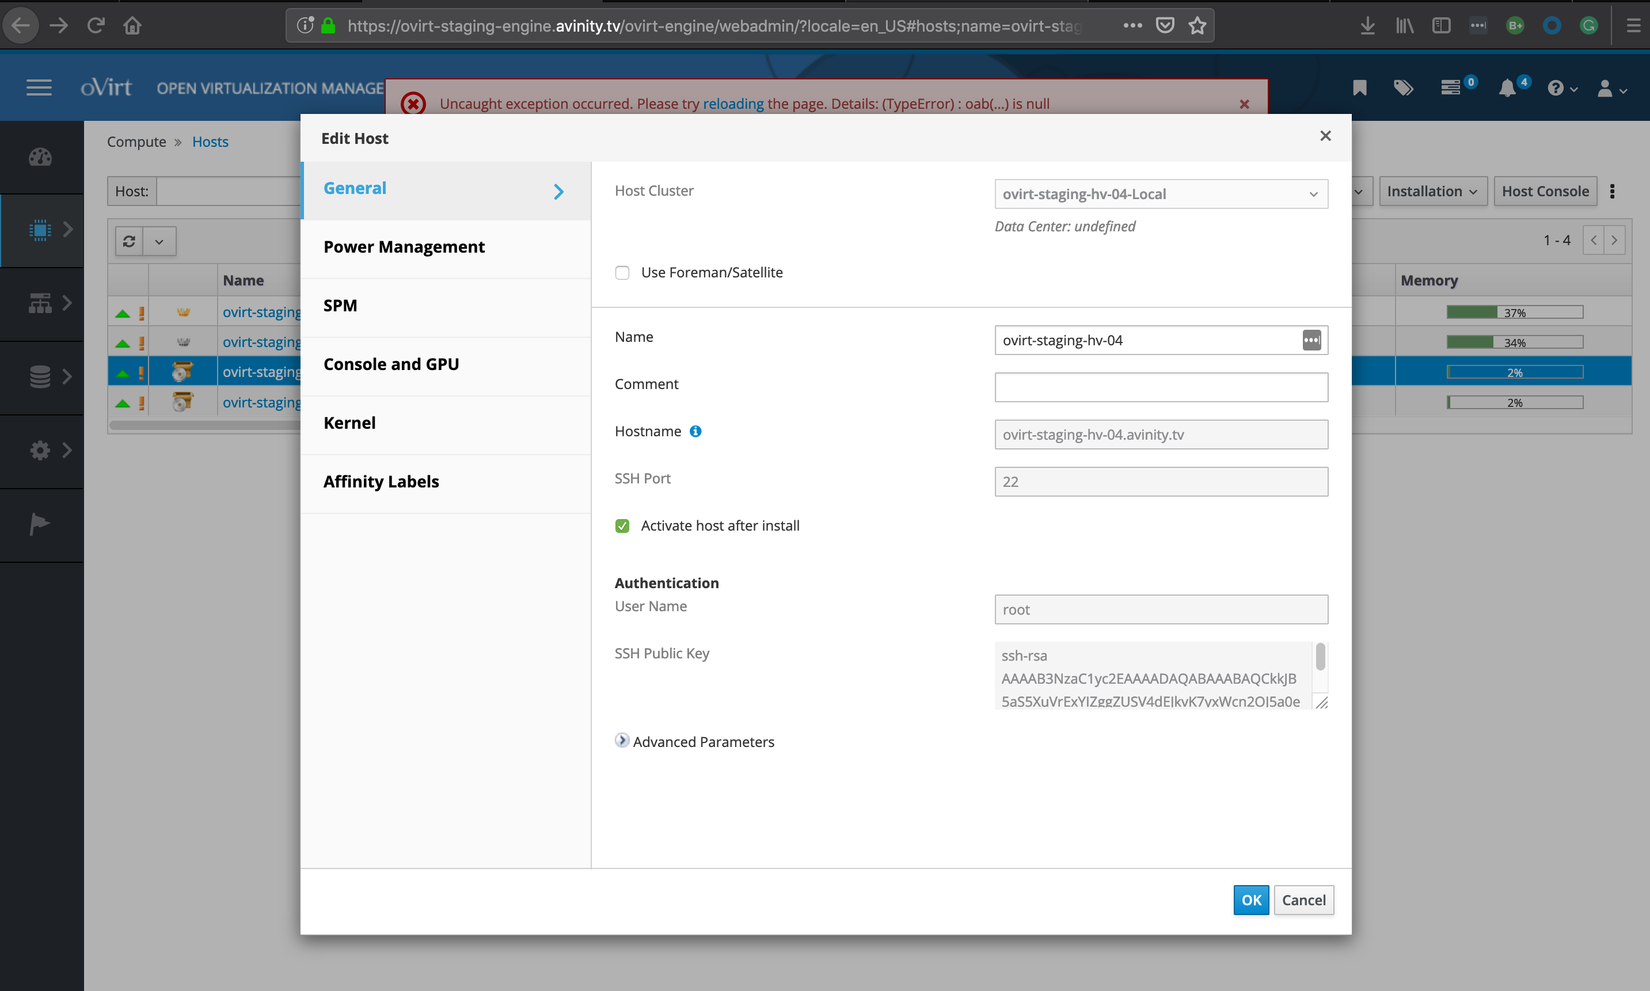This screenshot has height=991, width=1650.
Task: Click the Hostname info icon
Action: click(x=695, y=432)
